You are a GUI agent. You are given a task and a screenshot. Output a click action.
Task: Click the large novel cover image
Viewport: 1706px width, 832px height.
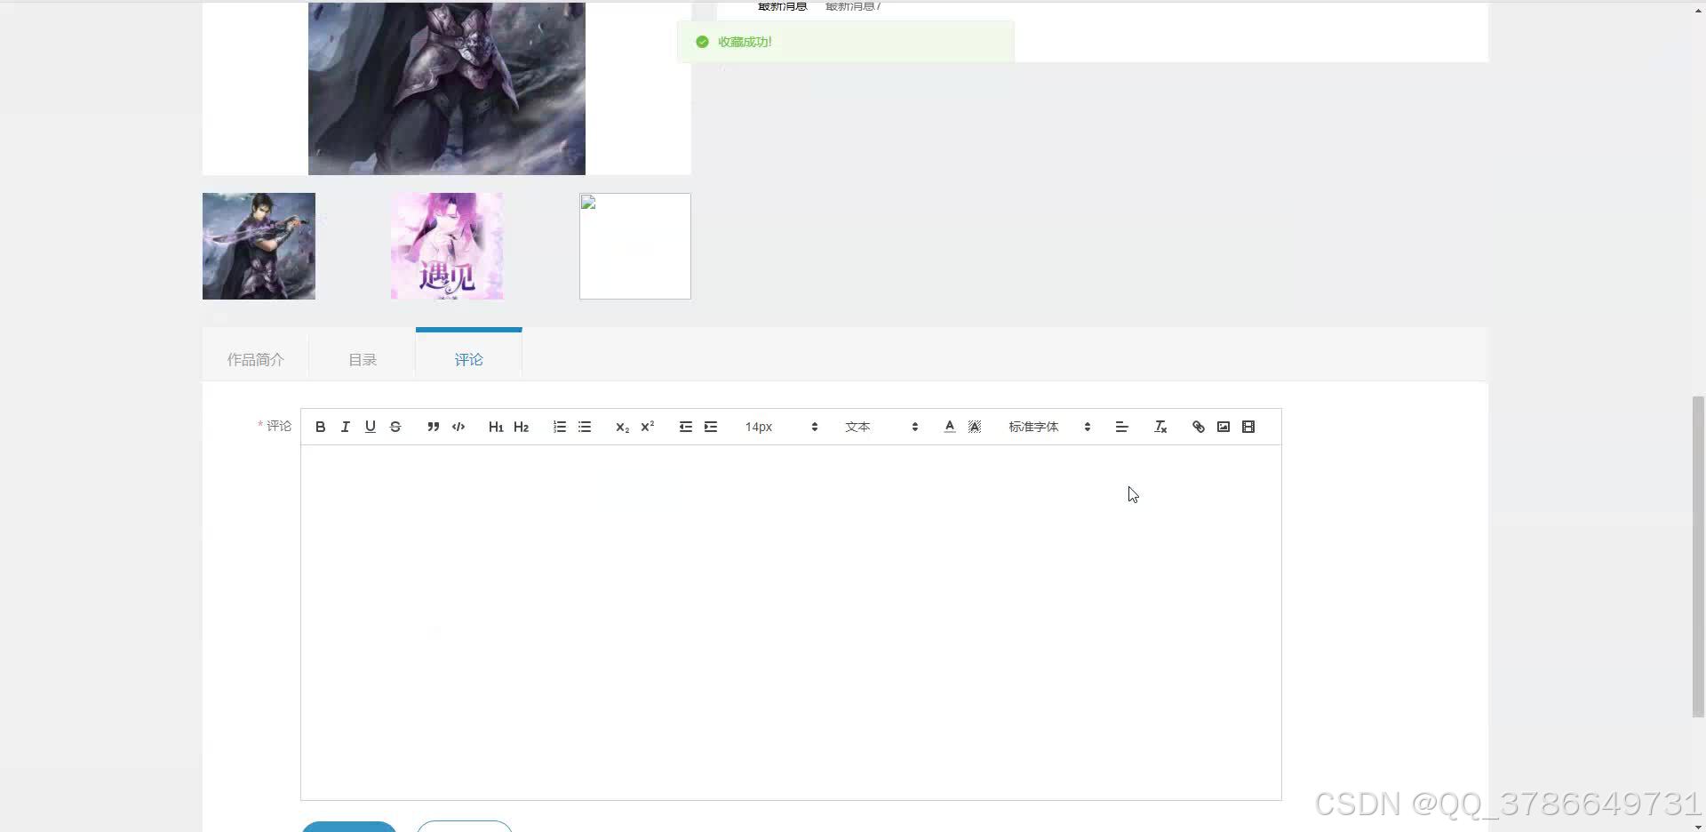pos(447,88)
